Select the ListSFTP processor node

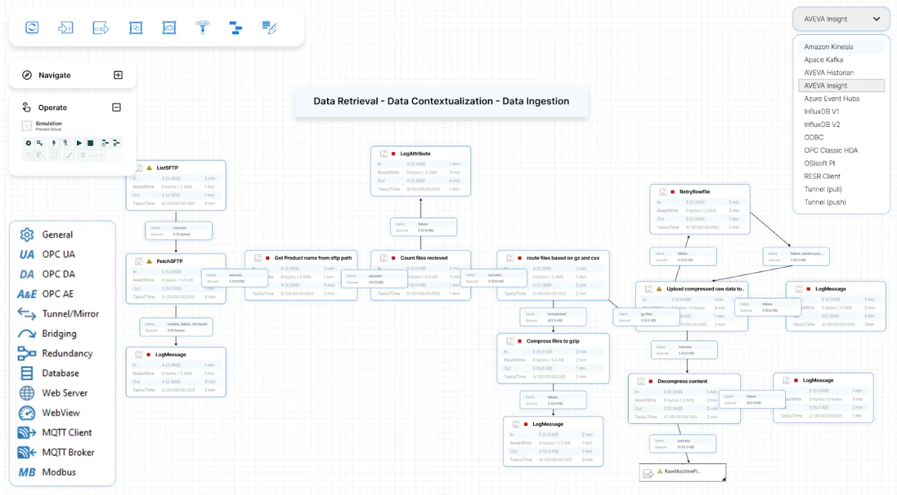(176, 185)
